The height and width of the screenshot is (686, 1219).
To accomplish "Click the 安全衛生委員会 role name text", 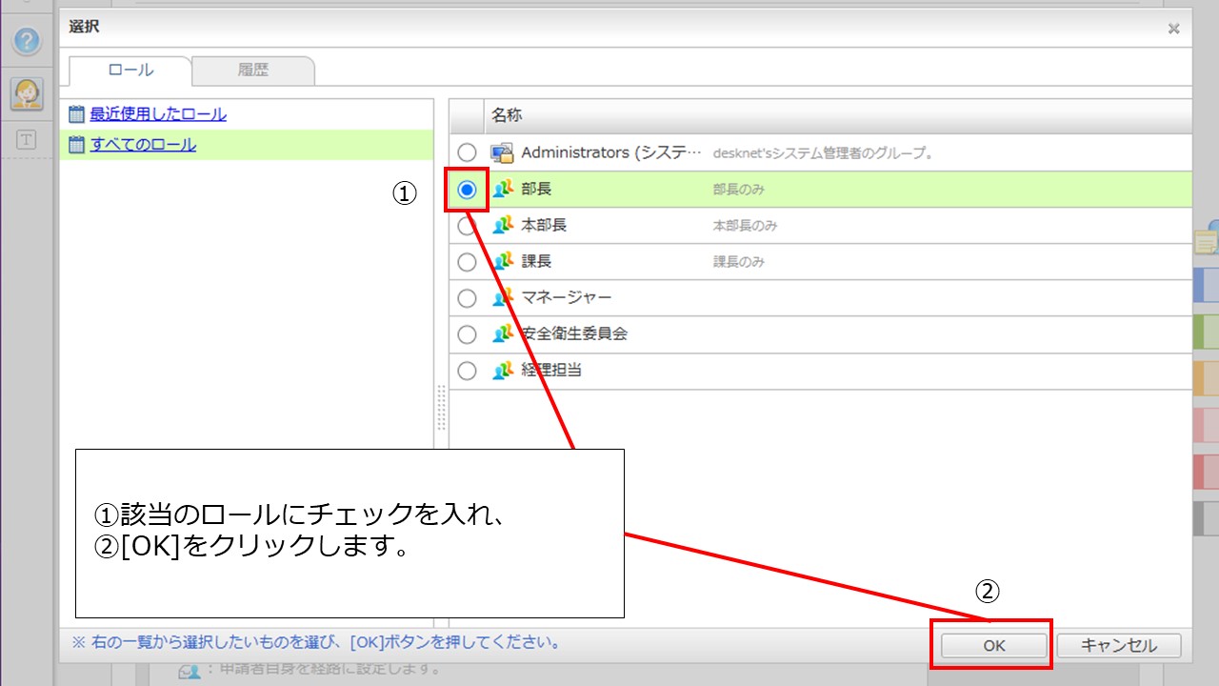I will tap(574, 333).
